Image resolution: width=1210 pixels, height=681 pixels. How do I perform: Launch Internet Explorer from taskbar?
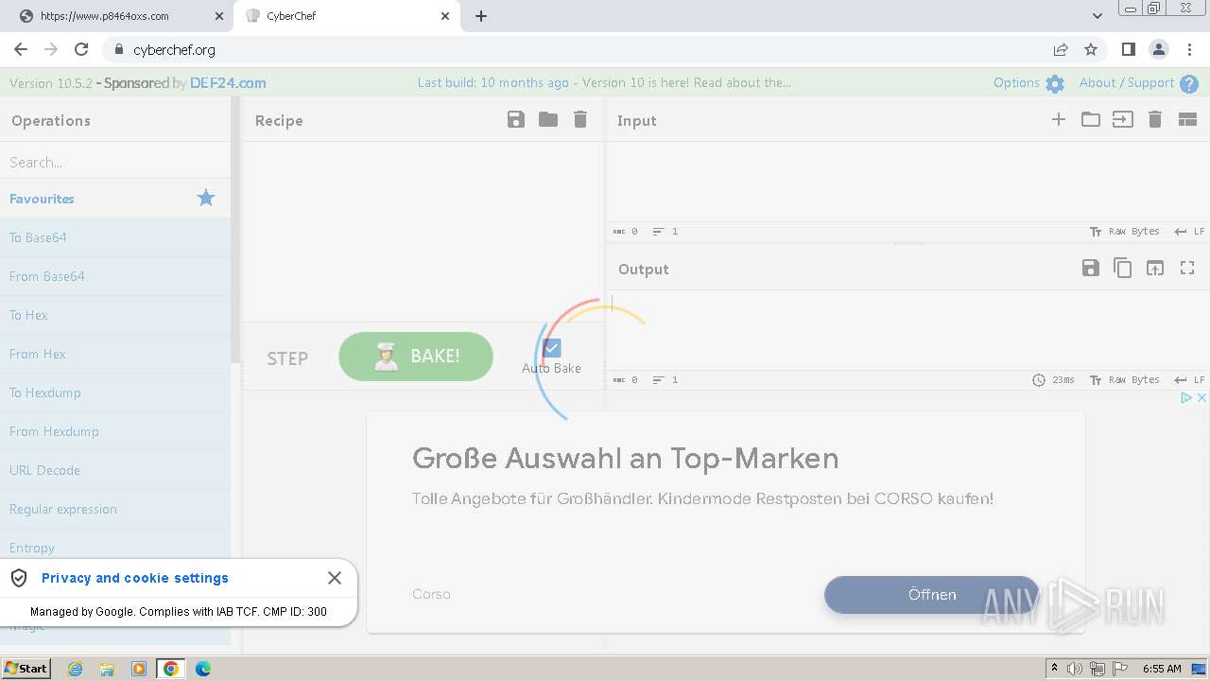76,669
